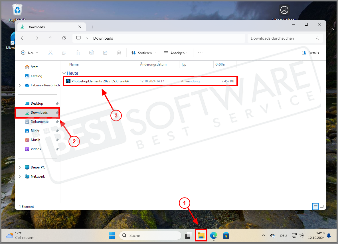The width and height of the screenshot is (338, 244).
Task: Click the OneDrive sync tray icon
Action: click(273, 236)
